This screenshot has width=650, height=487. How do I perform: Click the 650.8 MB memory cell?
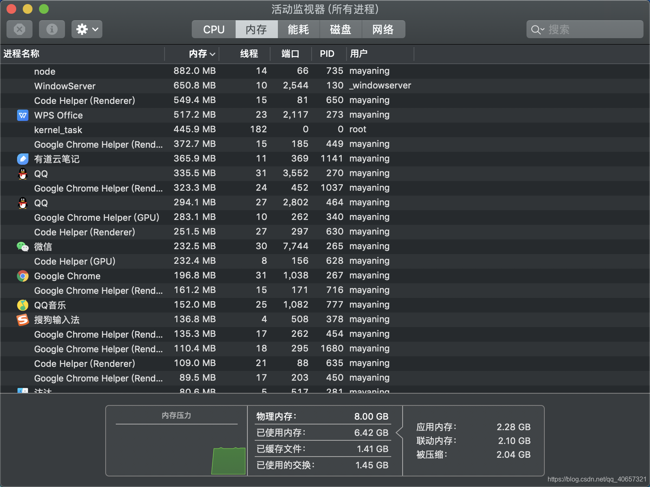tap(195, 86)
